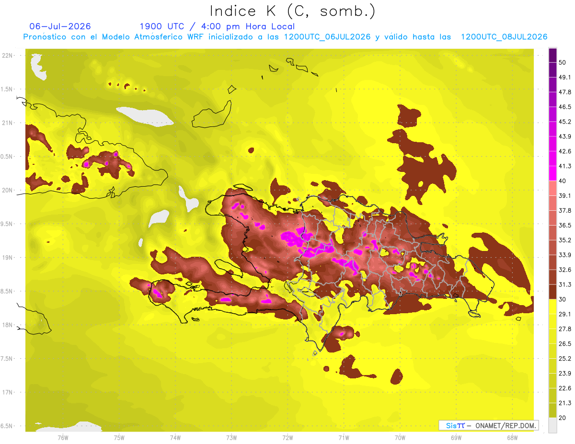The height and width of the screenshot is (444, 575).
Task: Click the legend value "27.8"
Action: click(x=565, y=329)
